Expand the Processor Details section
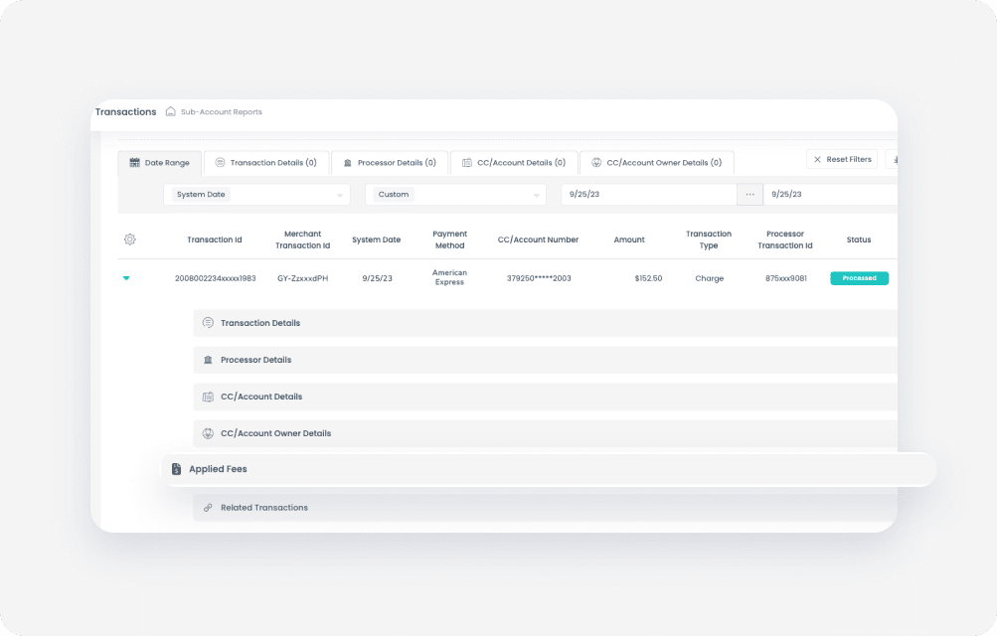The height and width of the screenshot is (636, 997). [545, 360]
